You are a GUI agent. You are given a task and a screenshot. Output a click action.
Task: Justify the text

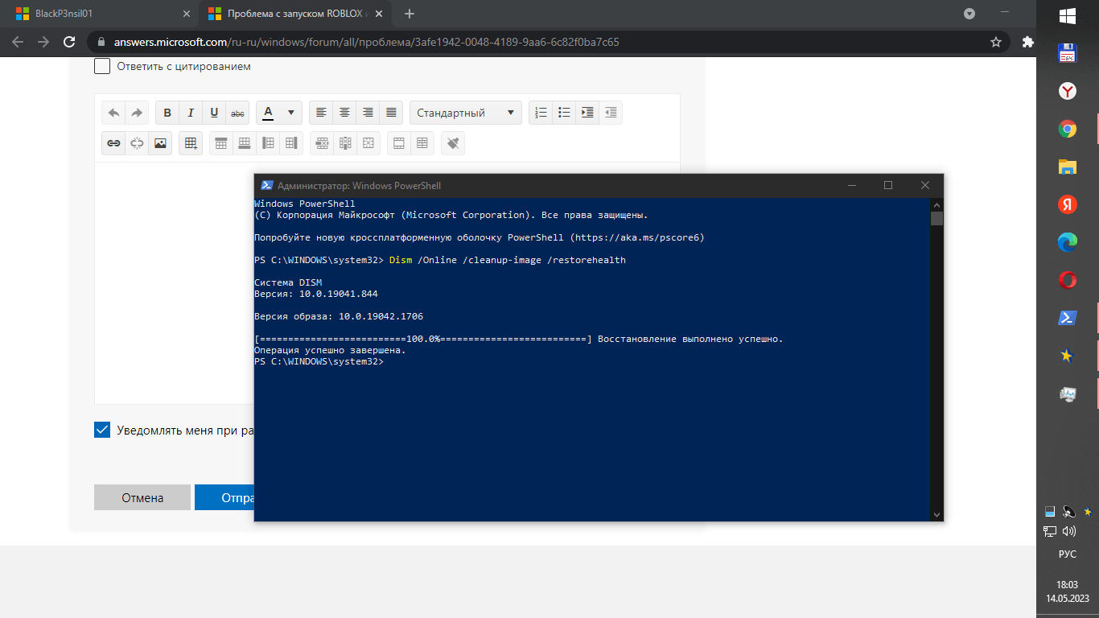click(391, 113)
